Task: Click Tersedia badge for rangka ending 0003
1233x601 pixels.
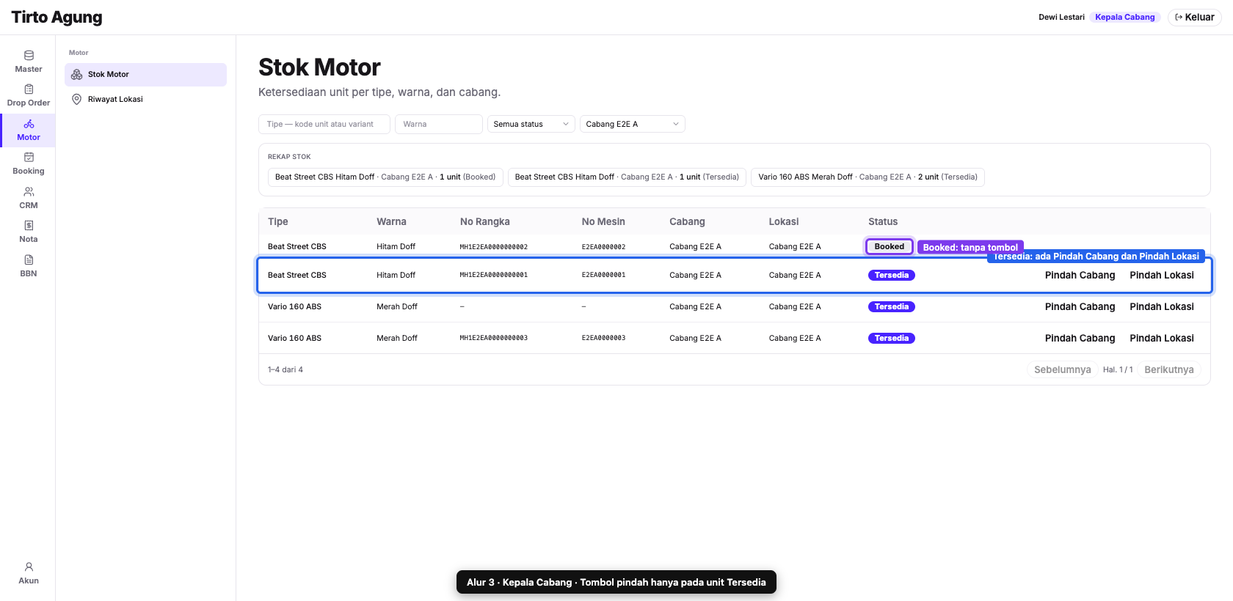Action: click(x=892, y=338)
